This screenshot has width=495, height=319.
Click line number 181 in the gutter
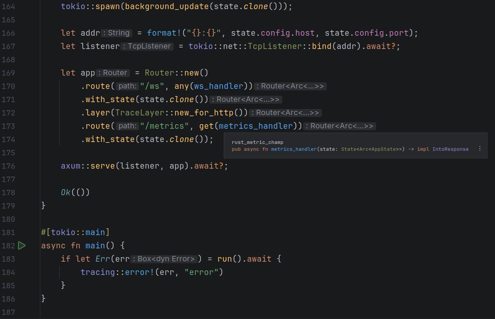tap(8, 232)
